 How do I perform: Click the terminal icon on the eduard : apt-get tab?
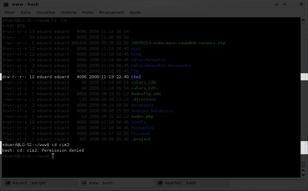coord(7,183)
